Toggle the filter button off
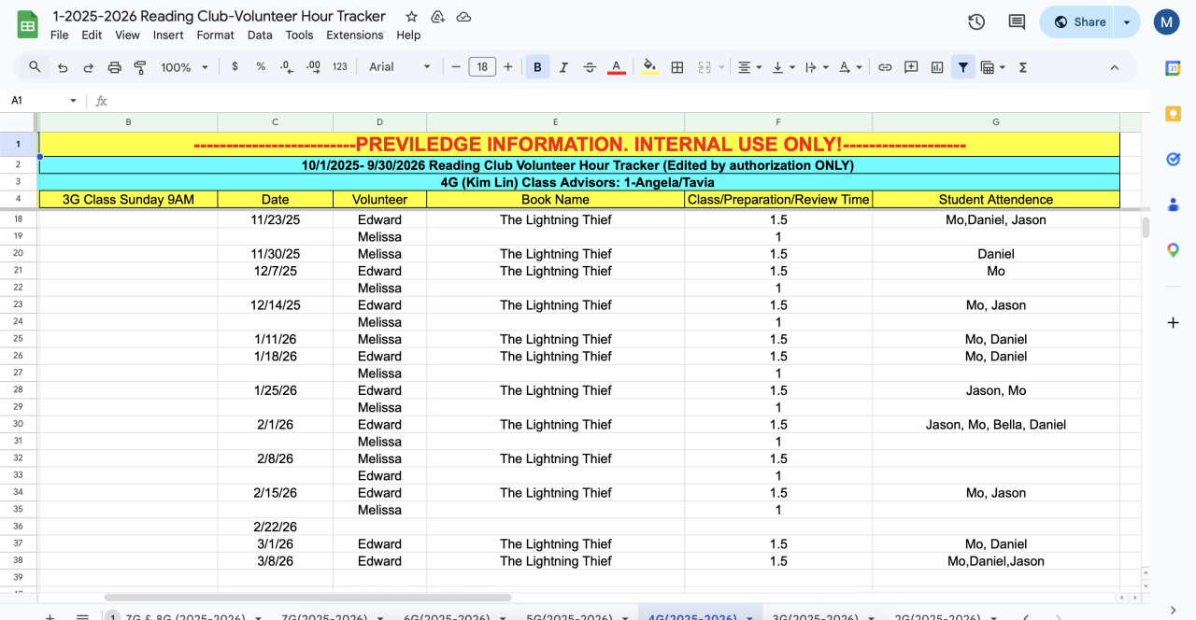This screenshot has height=620, width=1196. pyautogui.click(x=962, y=67)
